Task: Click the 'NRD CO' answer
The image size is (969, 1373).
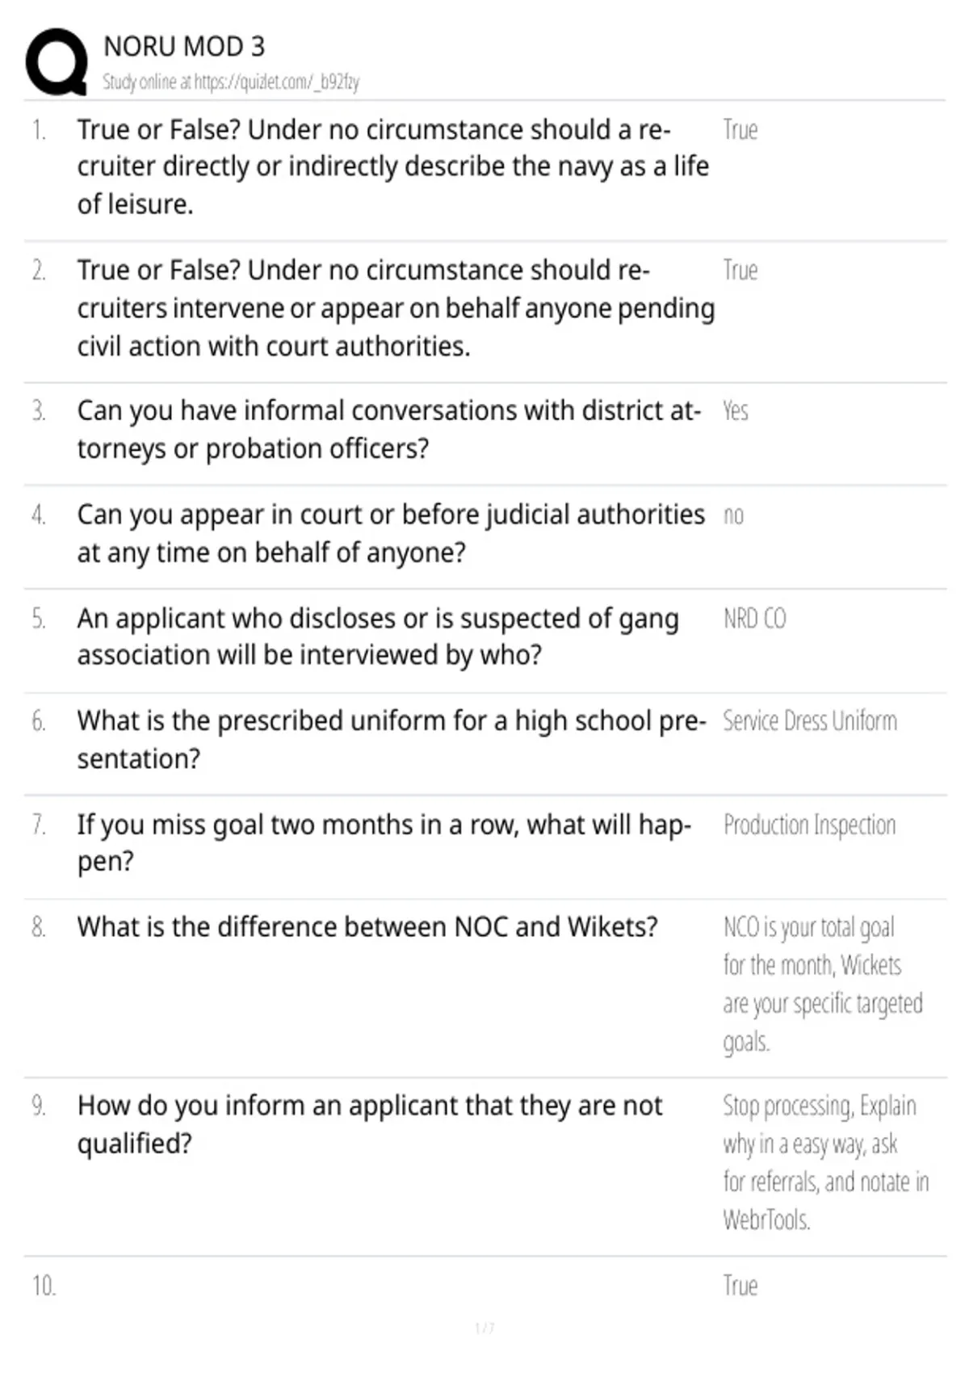Action: click(x=755, y=619)
